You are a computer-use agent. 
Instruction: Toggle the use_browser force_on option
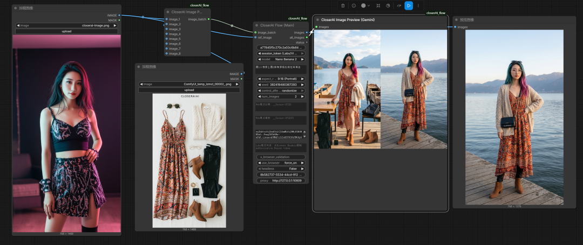[x=281, y=163]
